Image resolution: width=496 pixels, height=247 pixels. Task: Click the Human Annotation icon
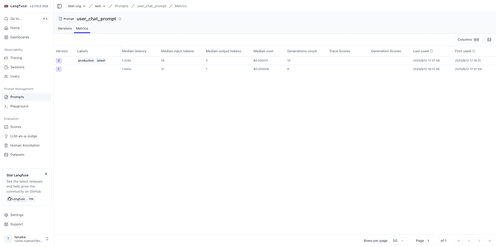point(6,146)
